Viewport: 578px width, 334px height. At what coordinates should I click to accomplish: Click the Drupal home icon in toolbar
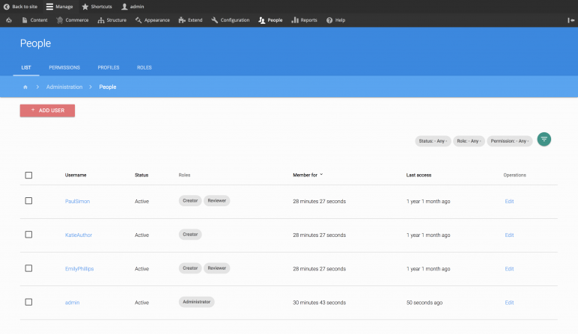click(x=8, y=20)
